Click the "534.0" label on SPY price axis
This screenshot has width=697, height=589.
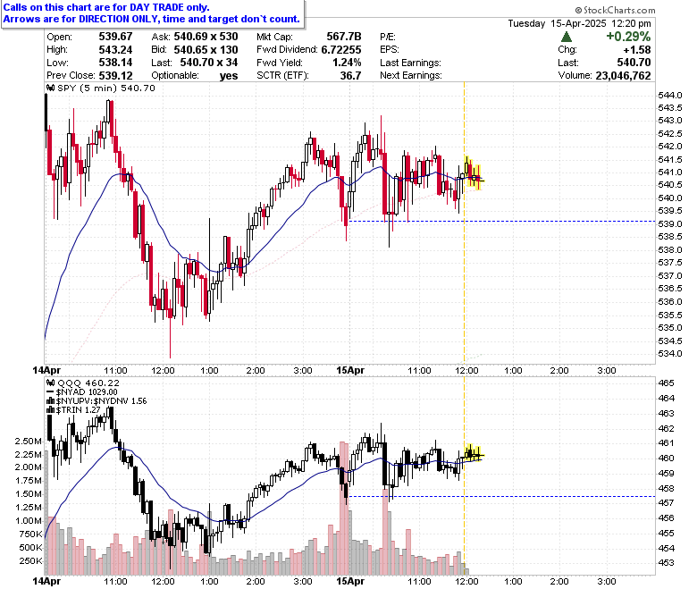pos(670,353)
